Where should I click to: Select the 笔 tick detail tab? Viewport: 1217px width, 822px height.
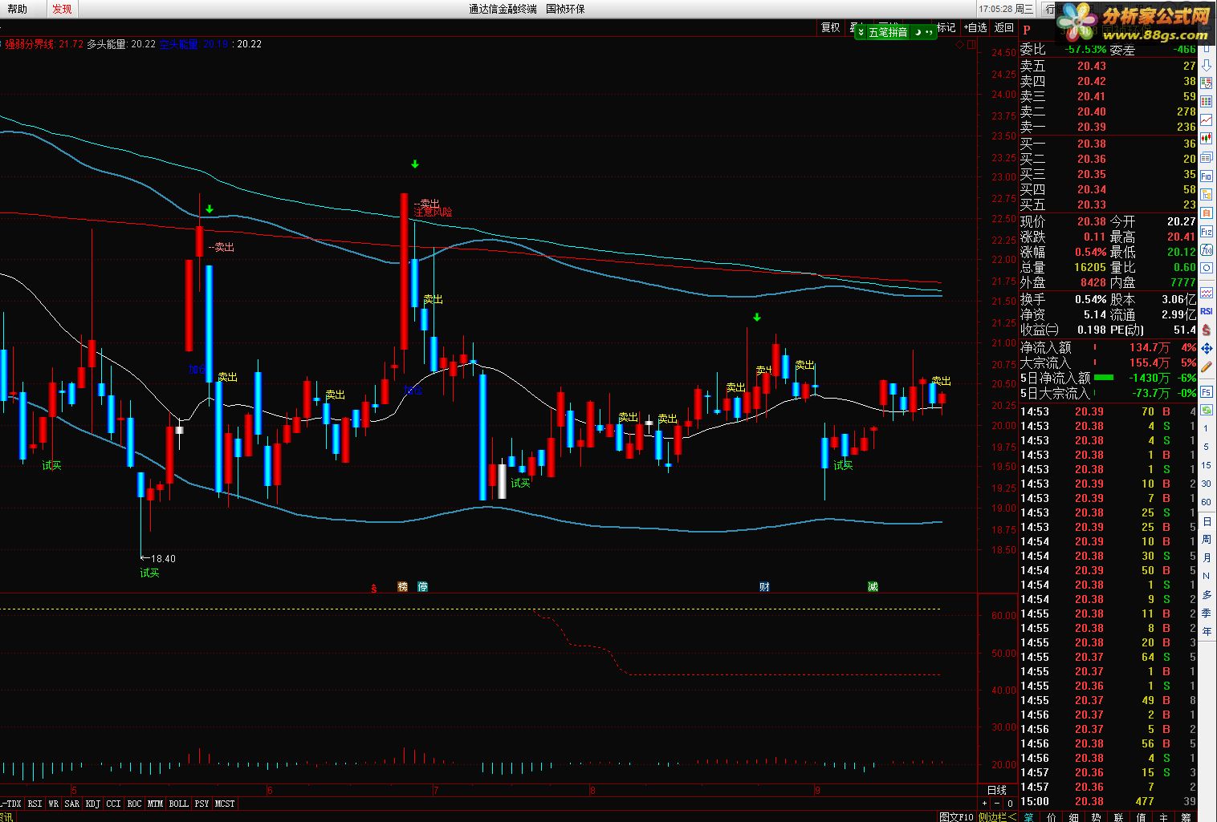[1029, 817]
